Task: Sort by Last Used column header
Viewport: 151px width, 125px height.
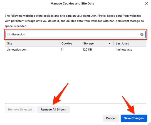Action: [130, 43]
